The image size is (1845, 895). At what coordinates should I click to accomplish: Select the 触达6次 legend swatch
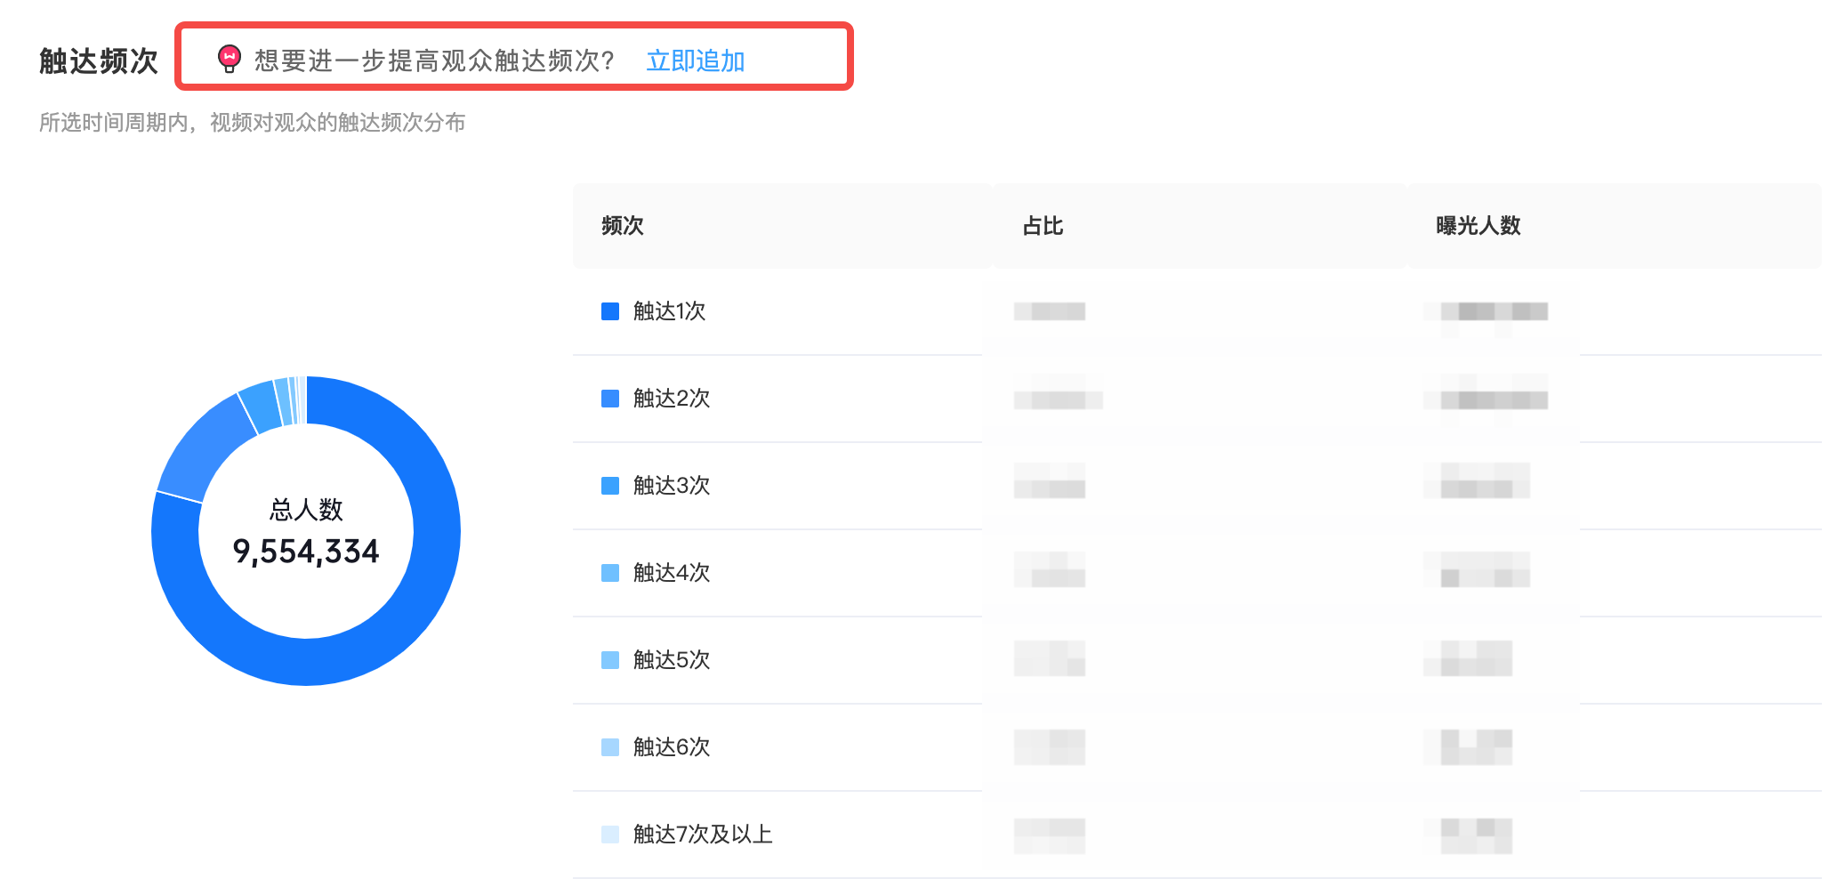click(610, 747)
